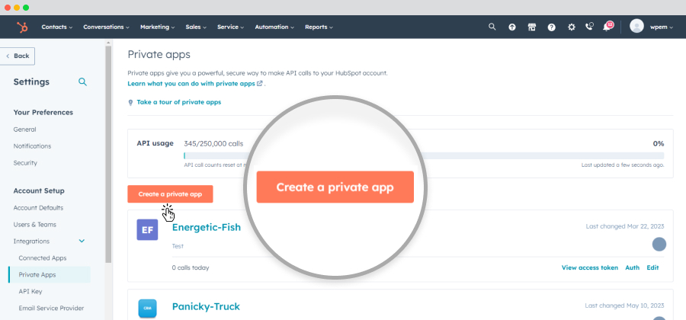This screenshot has width=686, height=320.
Task: Click the Energetic-Fish owner avatar circle
Action: (659, 245)
